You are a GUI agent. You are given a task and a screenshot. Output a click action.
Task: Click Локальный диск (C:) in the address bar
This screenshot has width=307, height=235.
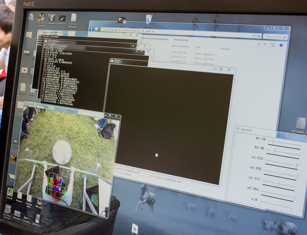(131, 31)
